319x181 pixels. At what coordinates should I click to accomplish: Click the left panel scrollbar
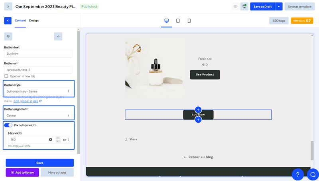click(79, 92)
